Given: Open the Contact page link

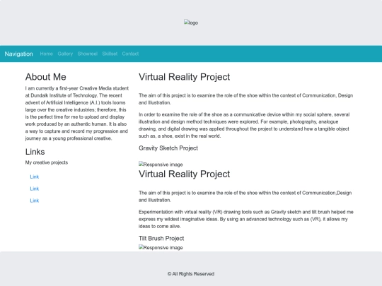Looking at the screenshot, I should click(x=130, y=54).
